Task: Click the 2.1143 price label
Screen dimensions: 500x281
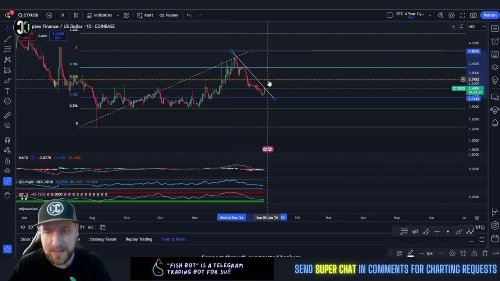Action: coord(474,99)
